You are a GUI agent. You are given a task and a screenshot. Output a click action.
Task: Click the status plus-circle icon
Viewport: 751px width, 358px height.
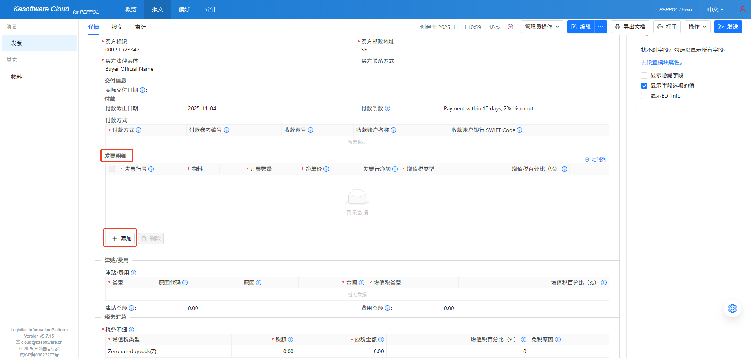pyautogui.click(x=510, y=27)
